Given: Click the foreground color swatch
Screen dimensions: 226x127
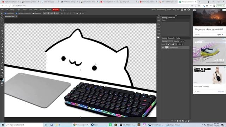Looking at the screenshot, I should coord(1,79).
